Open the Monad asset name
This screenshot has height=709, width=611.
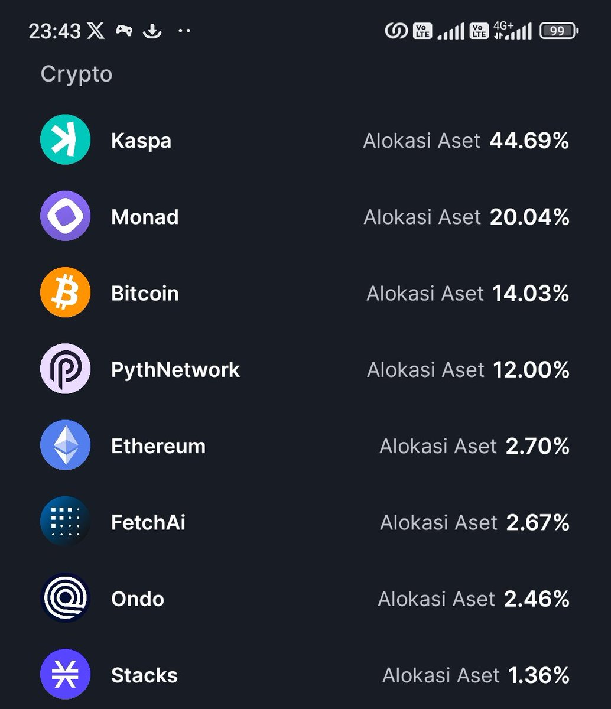145,217
